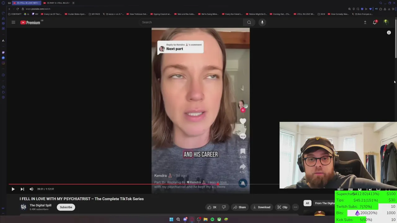This screenshot has width=397, height=223.
Task: Open The Digital Spill channel name
Action: pos(40,205)
